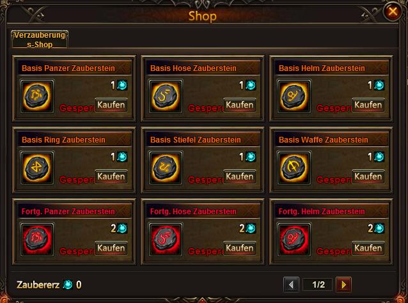Go to the next shop page arrow
Viewport: 408px width, 303px height.
tap(343, 285)
